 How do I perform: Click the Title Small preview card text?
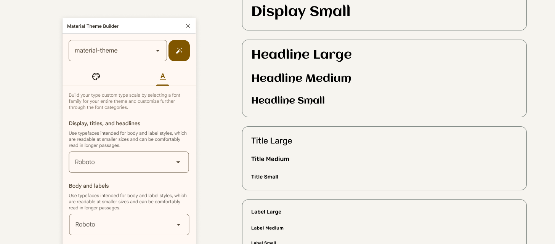[x=265, y=177]
